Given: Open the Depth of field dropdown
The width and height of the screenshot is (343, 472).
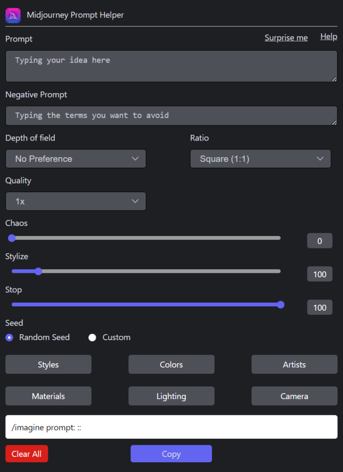Looking at the screenshot, I should 76,159.
